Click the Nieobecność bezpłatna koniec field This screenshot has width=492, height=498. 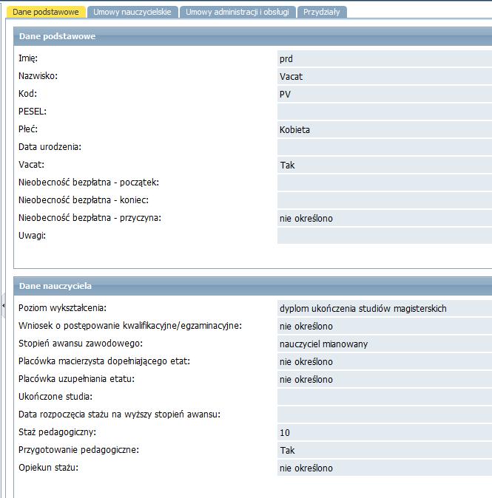coord(385,200)
